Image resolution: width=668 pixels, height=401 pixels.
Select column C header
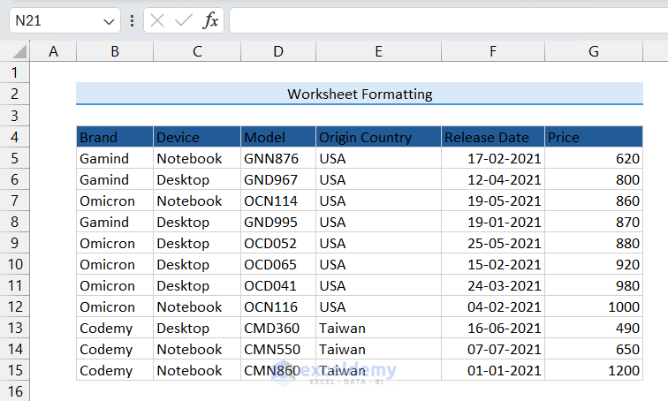(x=197, y=51)
